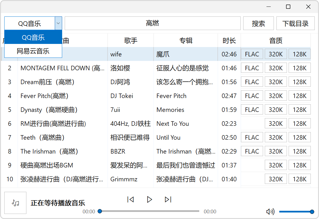Start playback with the play button
This screenshot has width=319, height=219.
150,199
